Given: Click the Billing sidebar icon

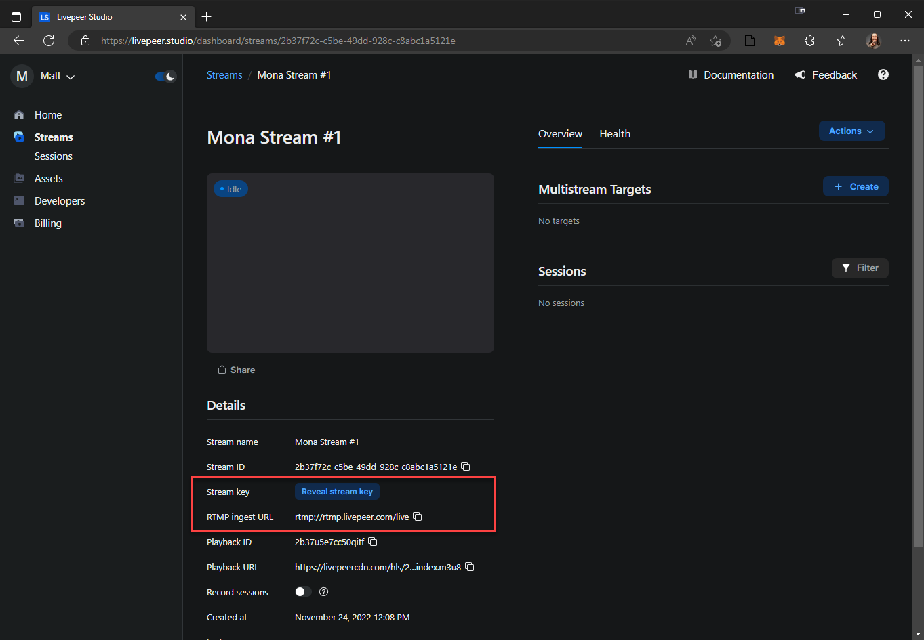Looking at the screenshot, I should (19, 223).
